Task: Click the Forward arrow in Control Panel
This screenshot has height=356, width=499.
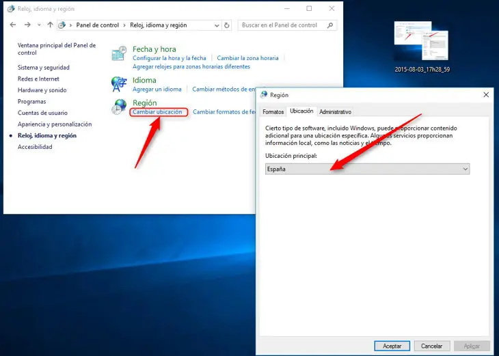Action: tap(28, 25)
